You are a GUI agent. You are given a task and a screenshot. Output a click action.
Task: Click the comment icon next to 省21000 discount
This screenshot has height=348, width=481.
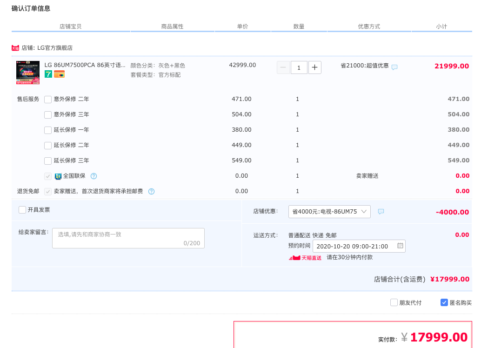click(x=394, y=67)
